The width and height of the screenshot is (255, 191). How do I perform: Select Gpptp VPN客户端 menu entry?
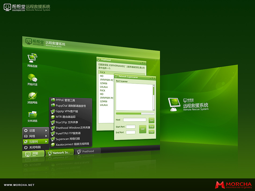71,111
